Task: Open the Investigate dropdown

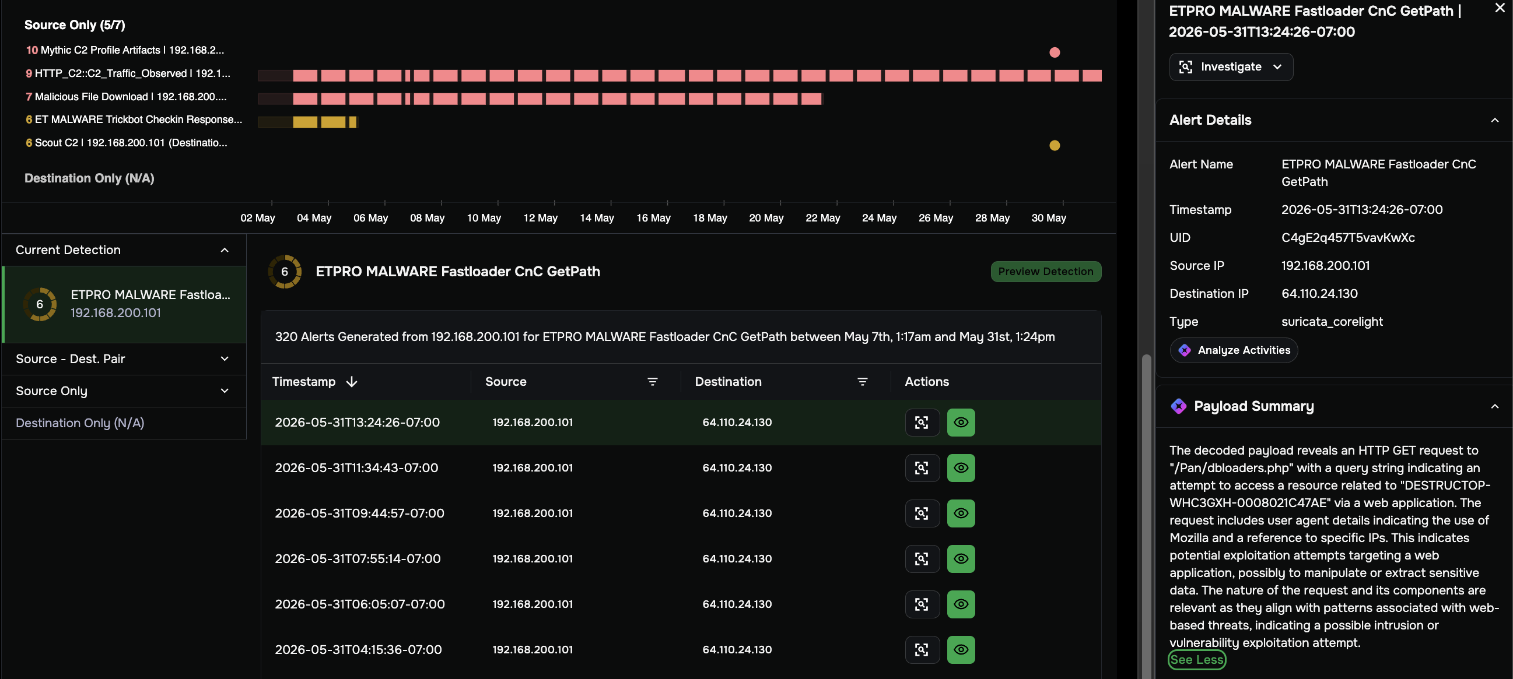Action: point(1231,67)
